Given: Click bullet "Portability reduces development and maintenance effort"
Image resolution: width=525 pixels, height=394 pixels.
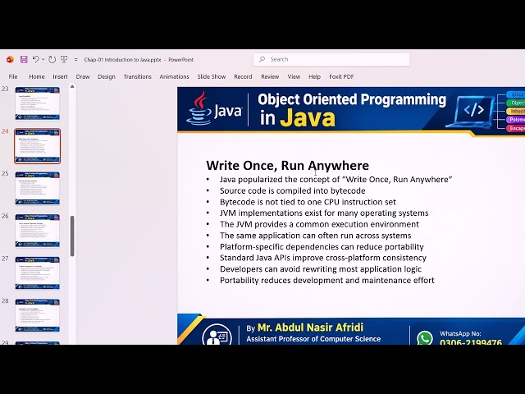Looking at the screenshot, I should point(327,281).
